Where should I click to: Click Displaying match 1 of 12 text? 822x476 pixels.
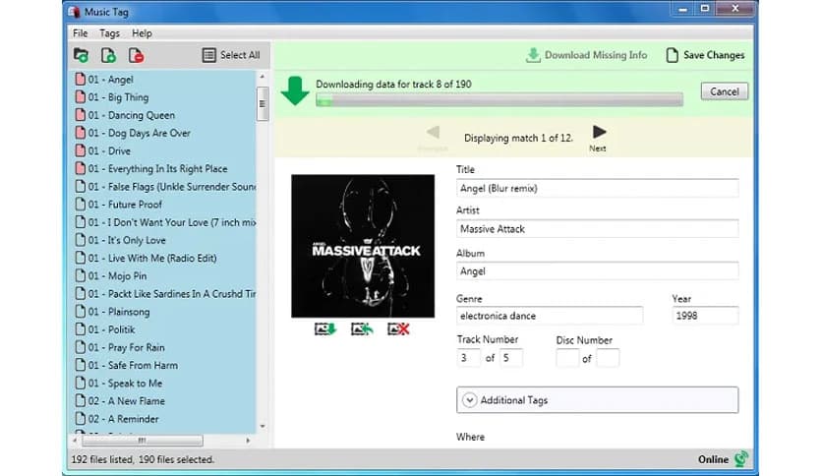tap(518, 138)
